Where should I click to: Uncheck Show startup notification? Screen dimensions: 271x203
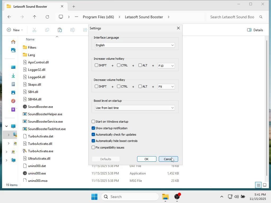click(x=93, y=128)
